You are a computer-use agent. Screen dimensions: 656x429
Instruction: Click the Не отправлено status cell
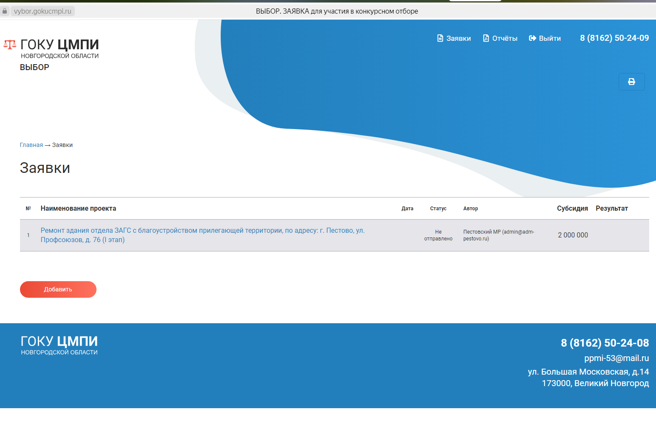[438, 235]
